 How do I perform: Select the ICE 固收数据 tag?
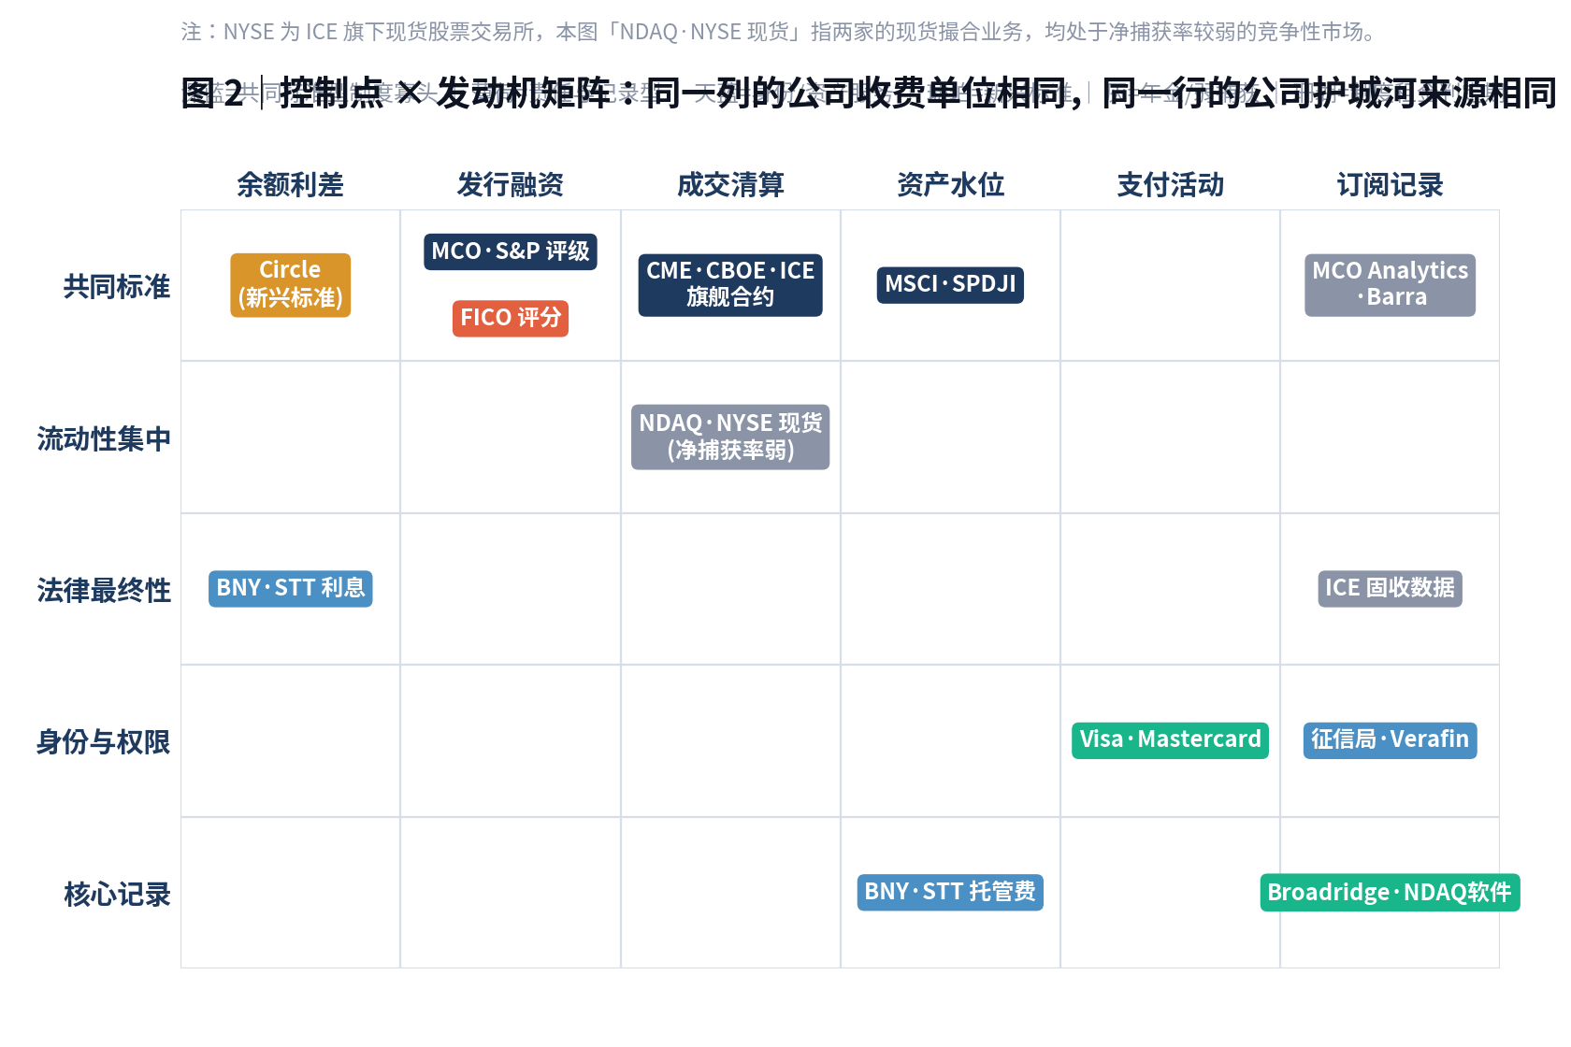pyautogui.click(x=1390, y=589)
